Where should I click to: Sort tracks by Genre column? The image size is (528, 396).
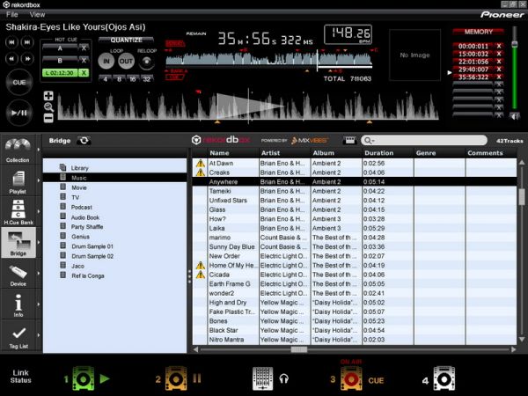click(439, 153)
